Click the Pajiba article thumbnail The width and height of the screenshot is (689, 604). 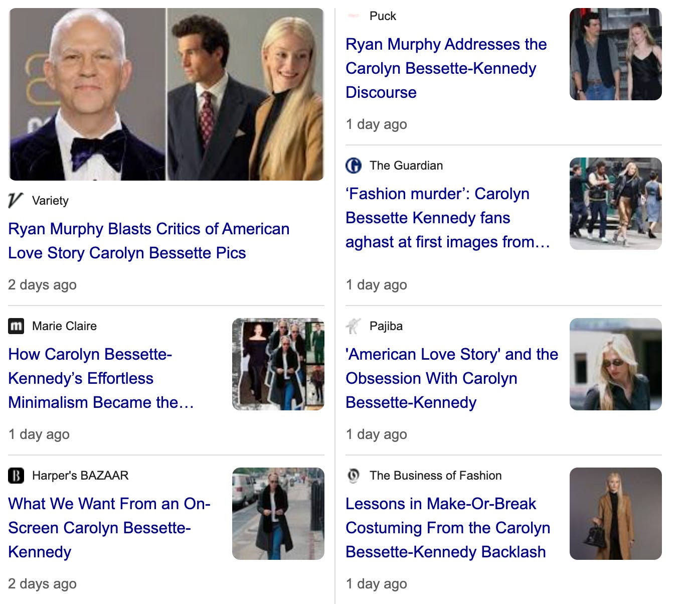tap(616, 364)
